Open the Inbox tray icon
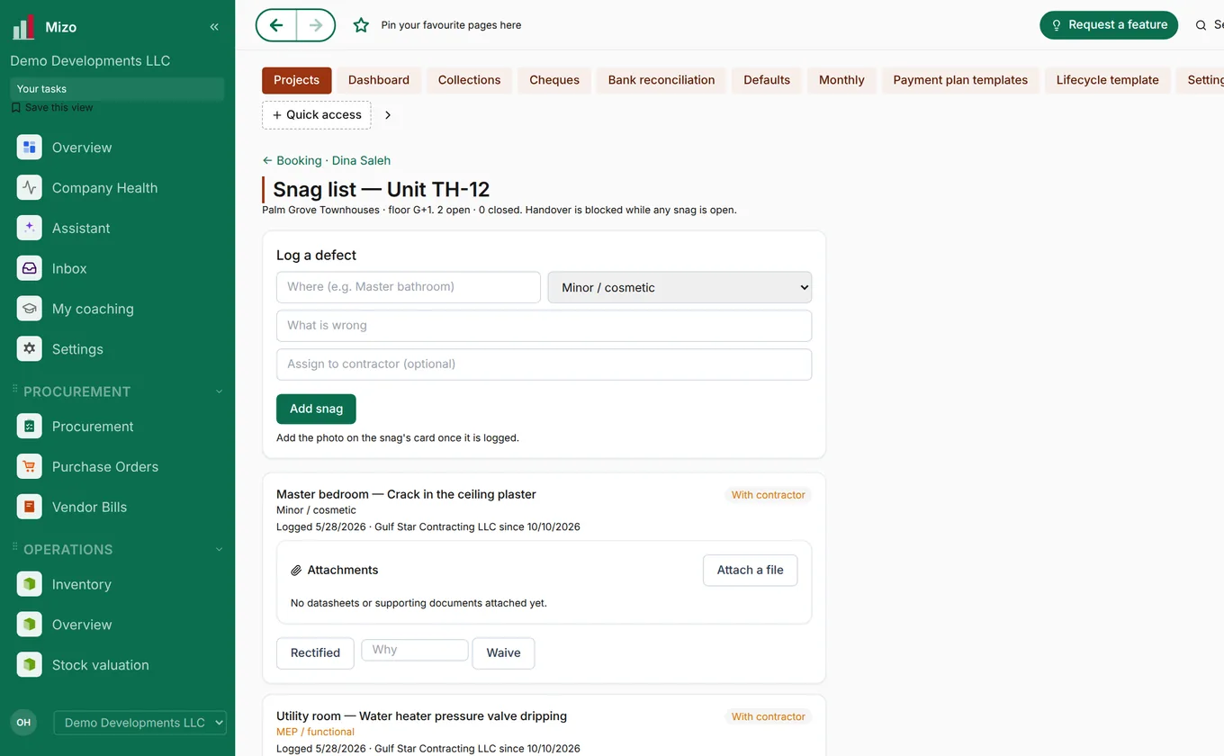This screenshot has width=1224, height=756. 30,269
